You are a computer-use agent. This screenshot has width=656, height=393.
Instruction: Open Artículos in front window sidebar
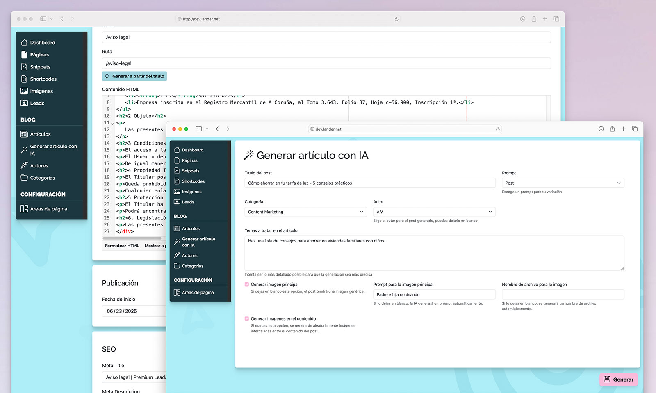tap(191, 228)
